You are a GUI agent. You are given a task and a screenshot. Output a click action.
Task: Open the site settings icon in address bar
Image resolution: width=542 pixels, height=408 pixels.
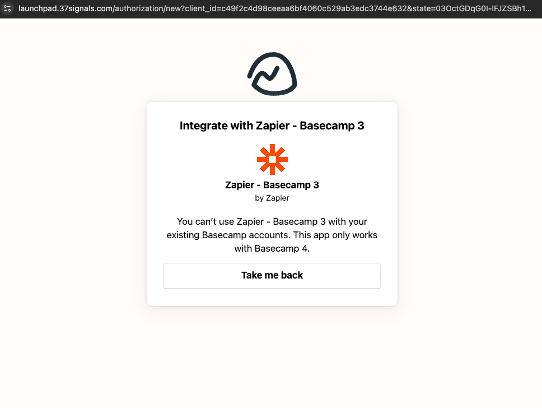pos(7,8)
